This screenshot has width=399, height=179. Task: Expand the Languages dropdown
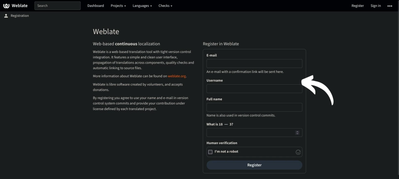(x=142, y=6)
